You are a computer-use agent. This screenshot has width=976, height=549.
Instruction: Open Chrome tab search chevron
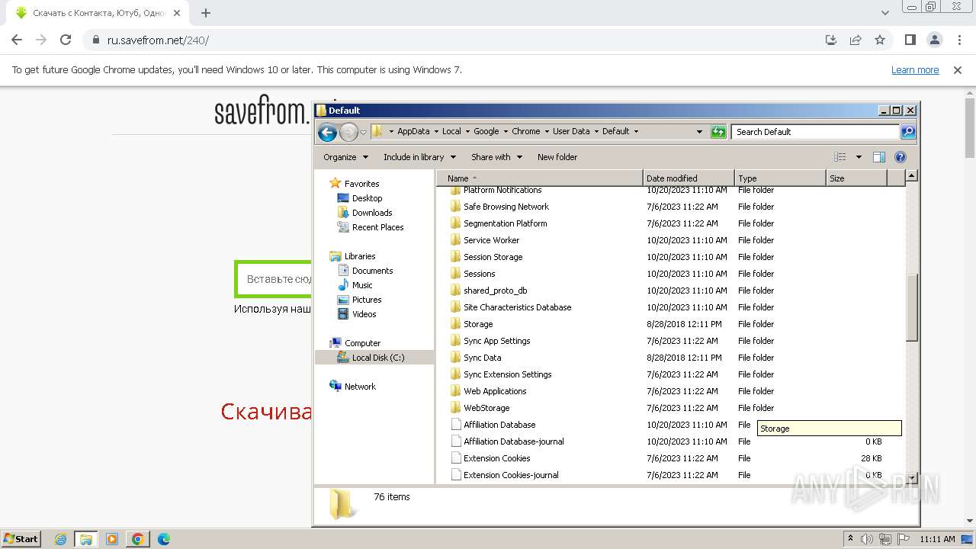tap(885, 13)
